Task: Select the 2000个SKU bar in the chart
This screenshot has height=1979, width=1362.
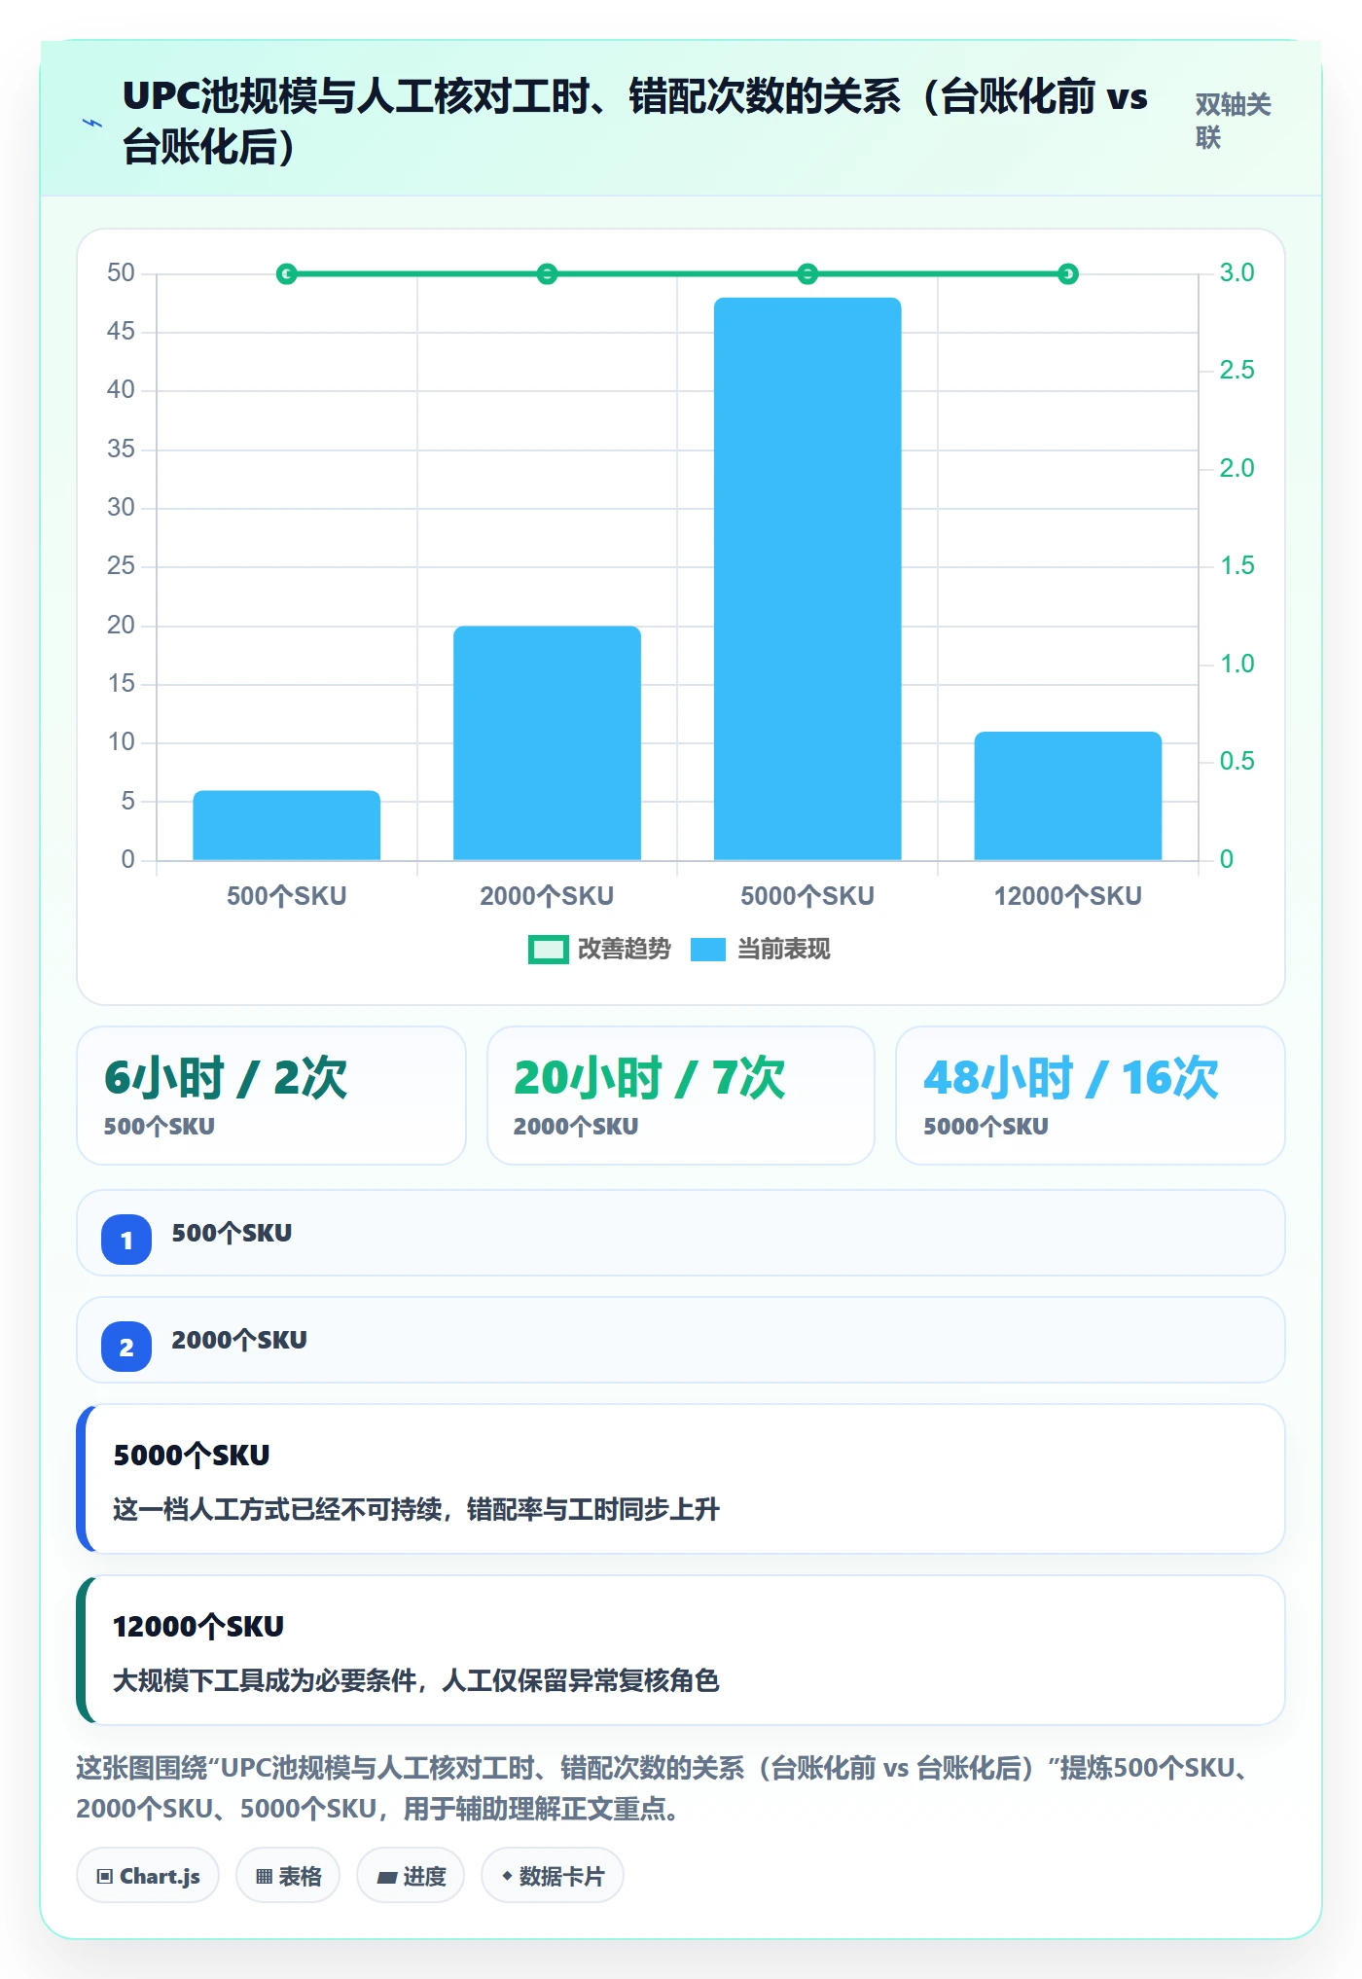Action: click(547, 743)
